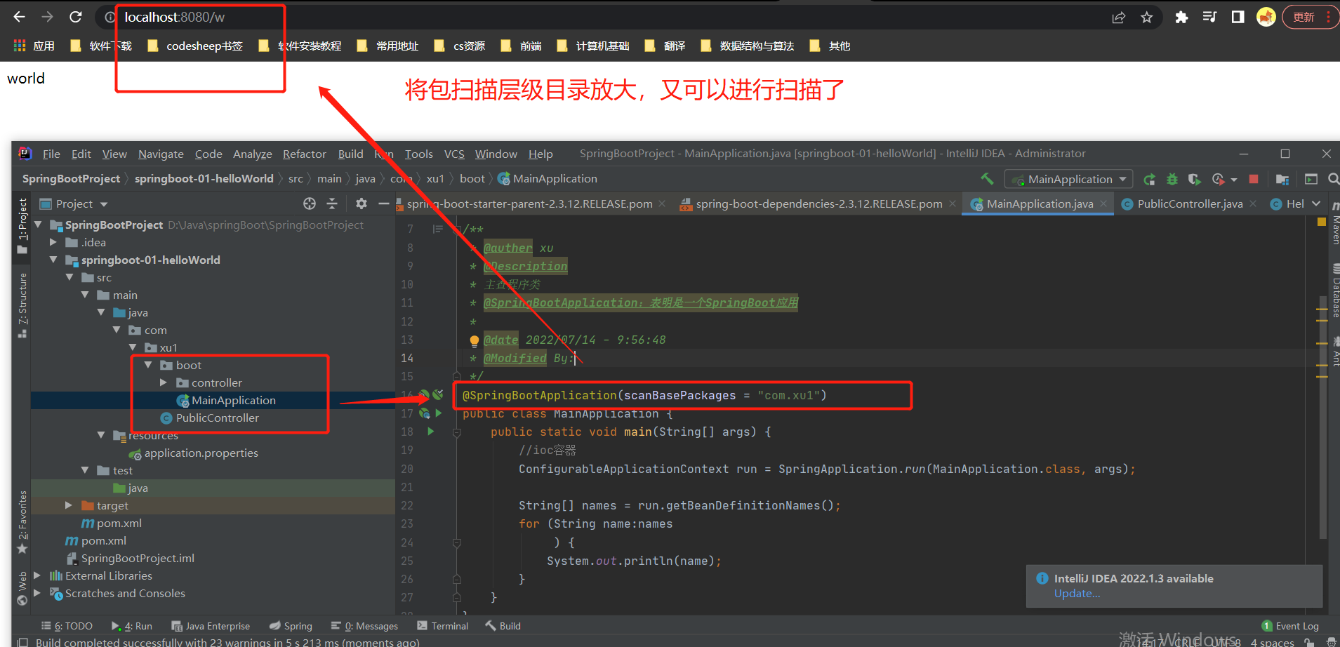Screen dimensions: 1340x647
Task: Collapse all in the Project panel toolbar
Action: pos(332,204)
